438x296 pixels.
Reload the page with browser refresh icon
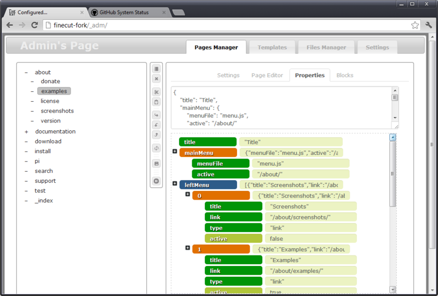(34, 25)
